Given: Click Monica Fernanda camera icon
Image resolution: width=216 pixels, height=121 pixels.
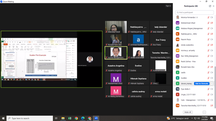Looking at the screenshot, I should [212, 17].
